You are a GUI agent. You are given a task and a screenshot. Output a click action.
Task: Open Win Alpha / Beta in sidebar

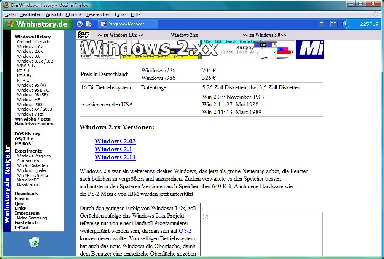point(33,119)
